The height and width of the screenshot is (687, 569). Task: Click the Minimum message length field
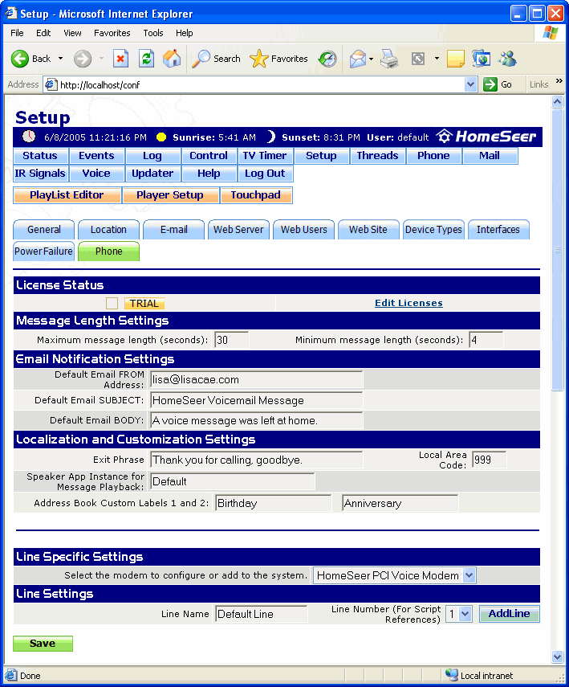pyautogui.click(x=486, y=340)
